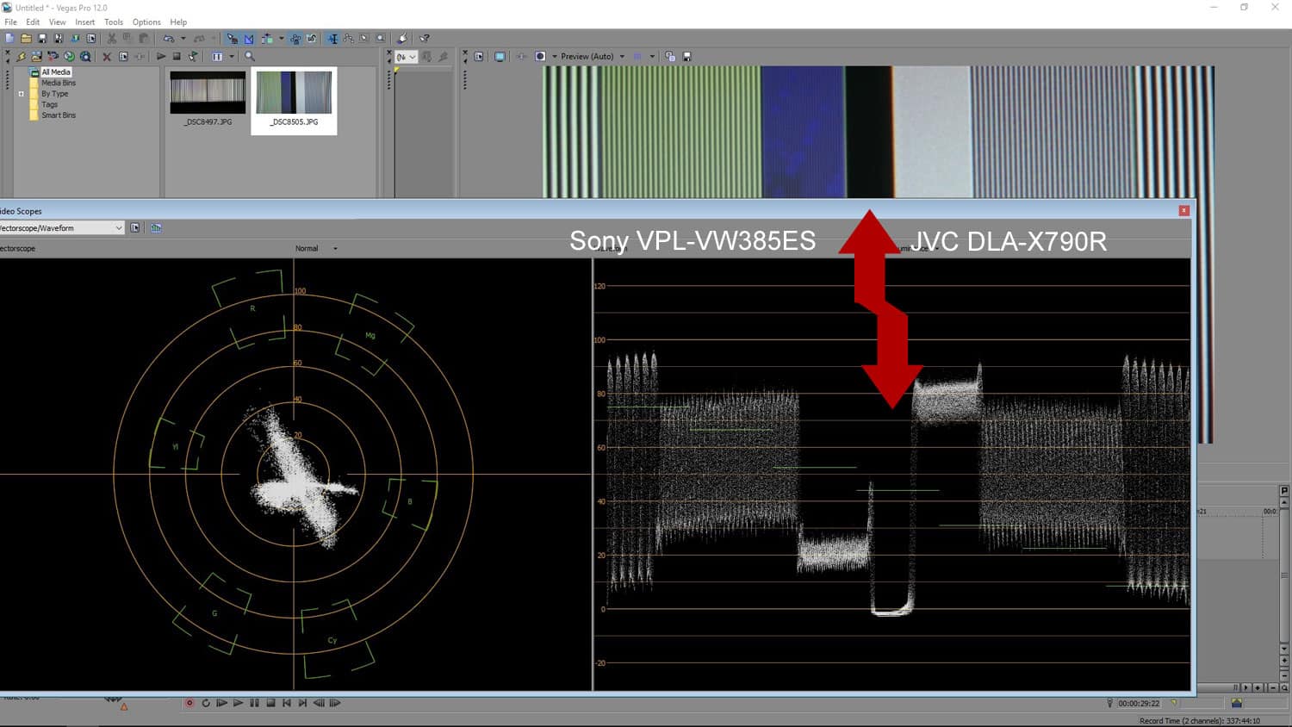Remove selected media with red X icon

pos(107,57)
